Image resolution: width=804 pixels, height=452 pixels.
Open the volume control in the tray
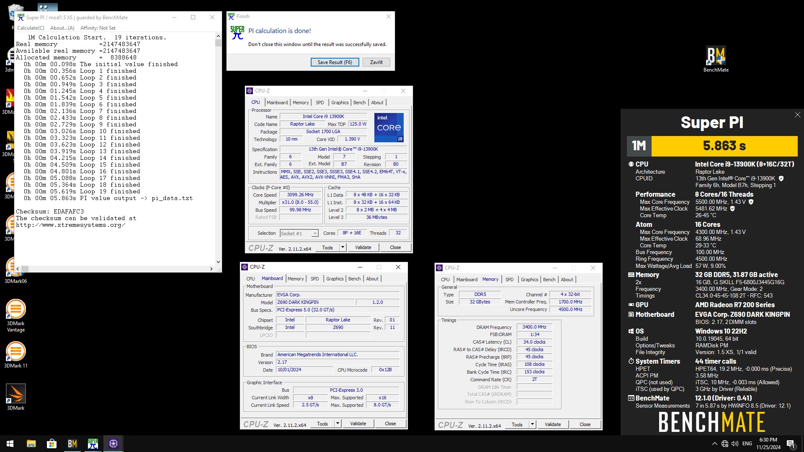(735, 444)
